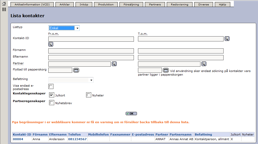Viewport: 258px width, 144px height.
Task: Focus the Partner T.o.m. input field
Action: [x=169, y=64]
